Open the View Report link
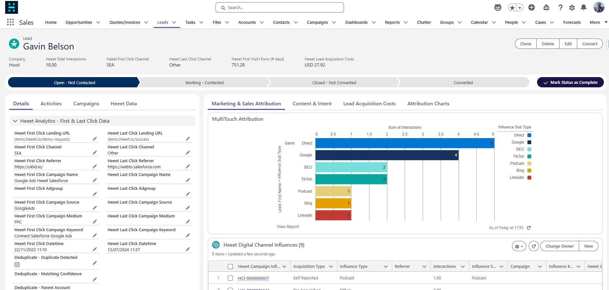609x290 pixels. coord(288,227)
